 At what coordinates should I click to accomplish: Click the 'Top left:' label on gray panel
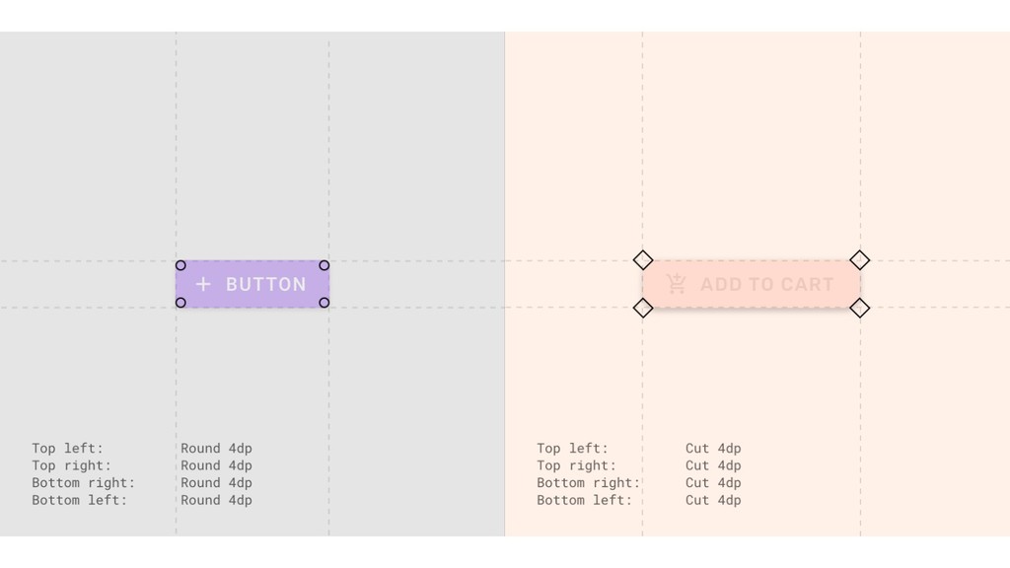pyautogui.click(x=68, y=448)
